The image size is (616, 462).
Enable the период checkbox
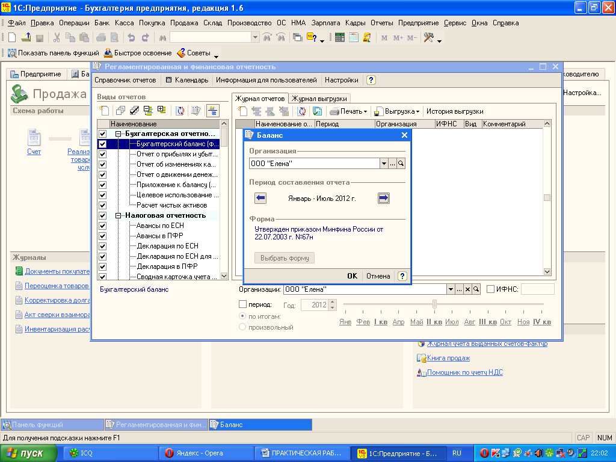pyautogui.click(x=243, y=304)
